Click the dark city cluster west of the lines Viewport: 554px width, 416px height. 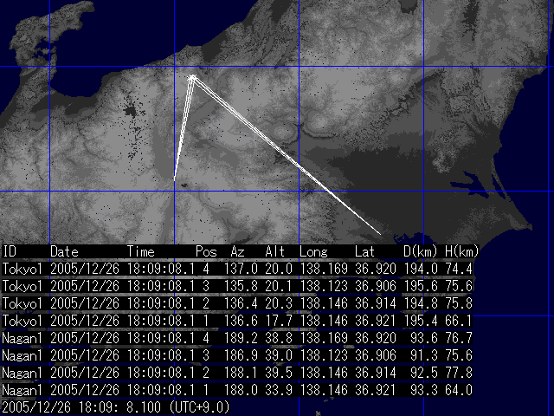coord(130,112)
